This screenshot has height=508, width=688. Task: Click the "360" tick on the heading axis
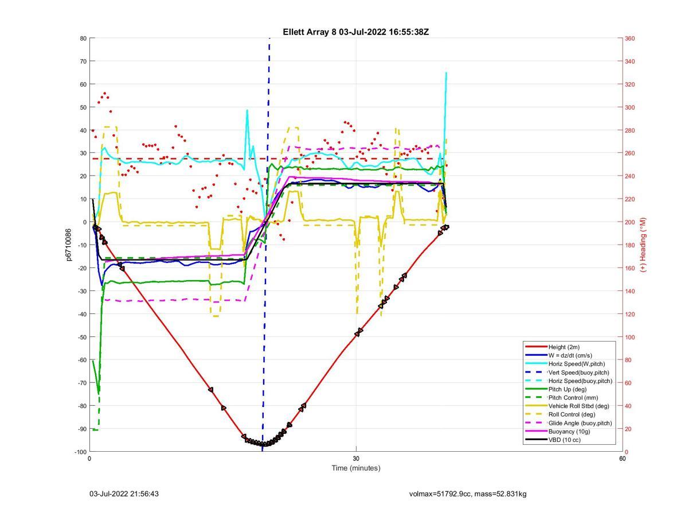(630, 38)
